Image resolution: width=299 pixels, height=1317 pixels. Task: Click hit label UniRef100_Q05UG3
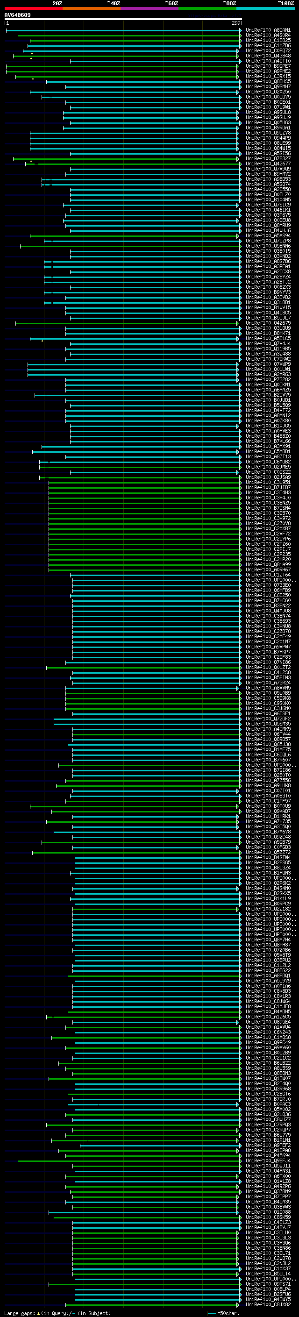[x=268, y=123]
